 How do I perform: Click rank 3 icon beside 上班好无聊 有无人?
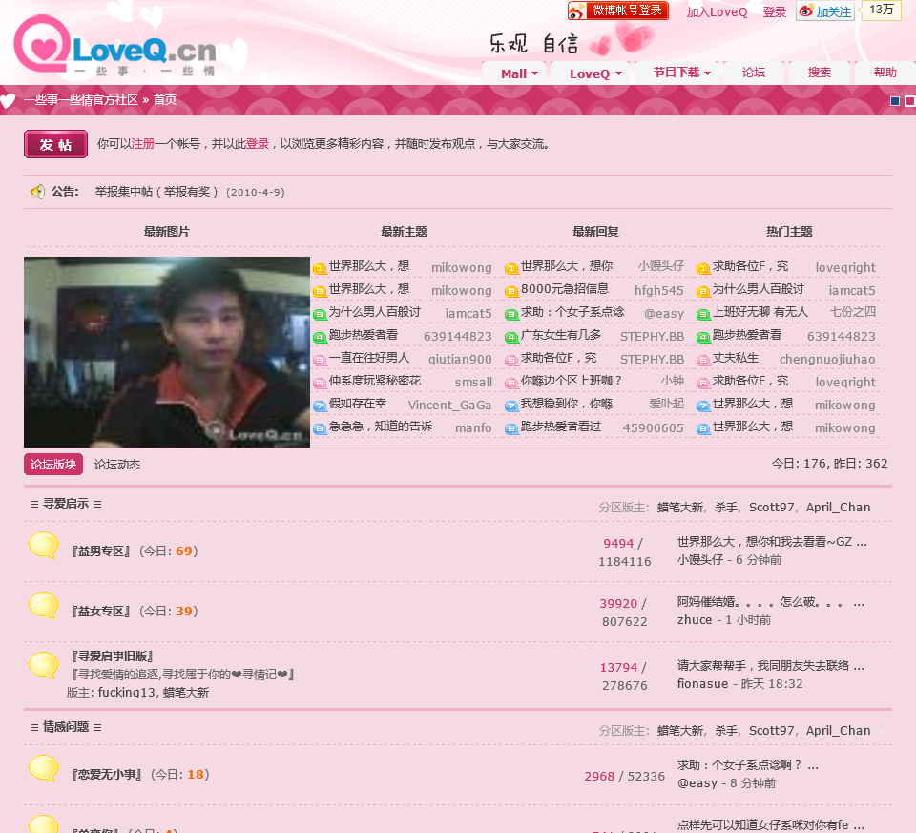tap(703, 314)
